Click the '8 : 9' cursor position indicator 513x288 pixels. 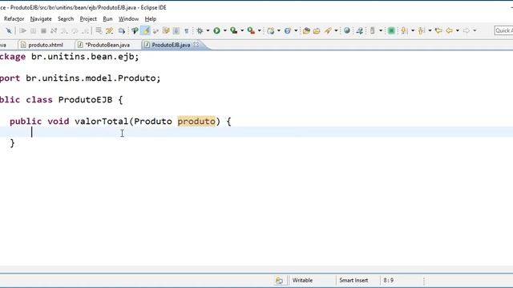tap(388, 281)
